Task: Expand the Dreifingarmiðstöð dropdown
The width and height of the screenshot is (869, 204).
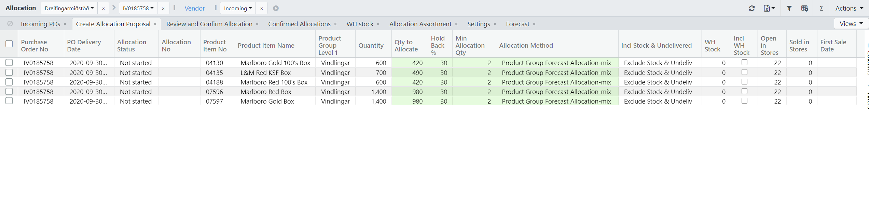Action: coord(69,8)
